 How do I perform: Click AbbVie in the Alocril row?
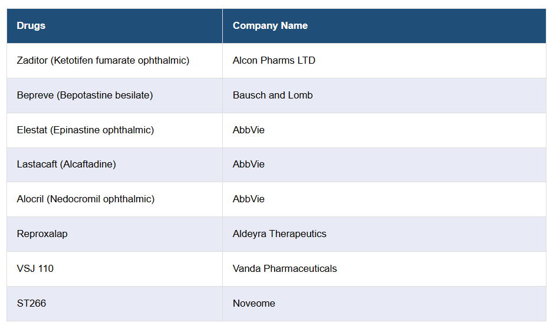click(x=249, y=199)
